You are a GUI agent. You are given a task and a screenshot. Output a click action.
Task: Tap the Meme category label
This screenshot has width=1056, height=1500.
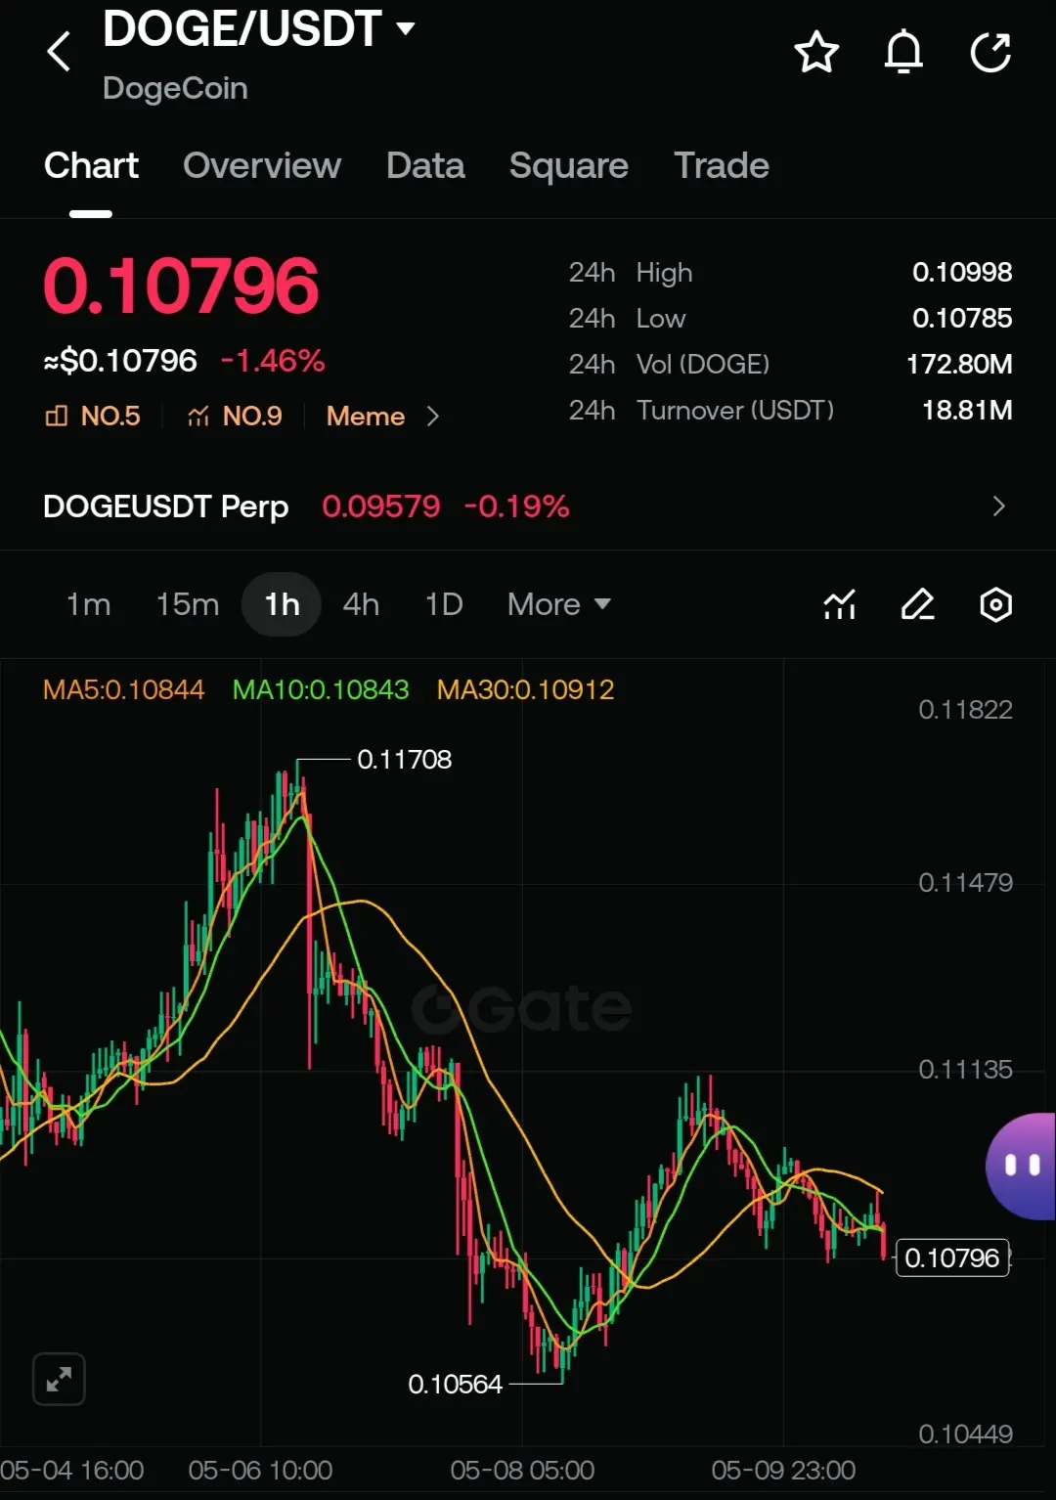(x=366, y=417)
